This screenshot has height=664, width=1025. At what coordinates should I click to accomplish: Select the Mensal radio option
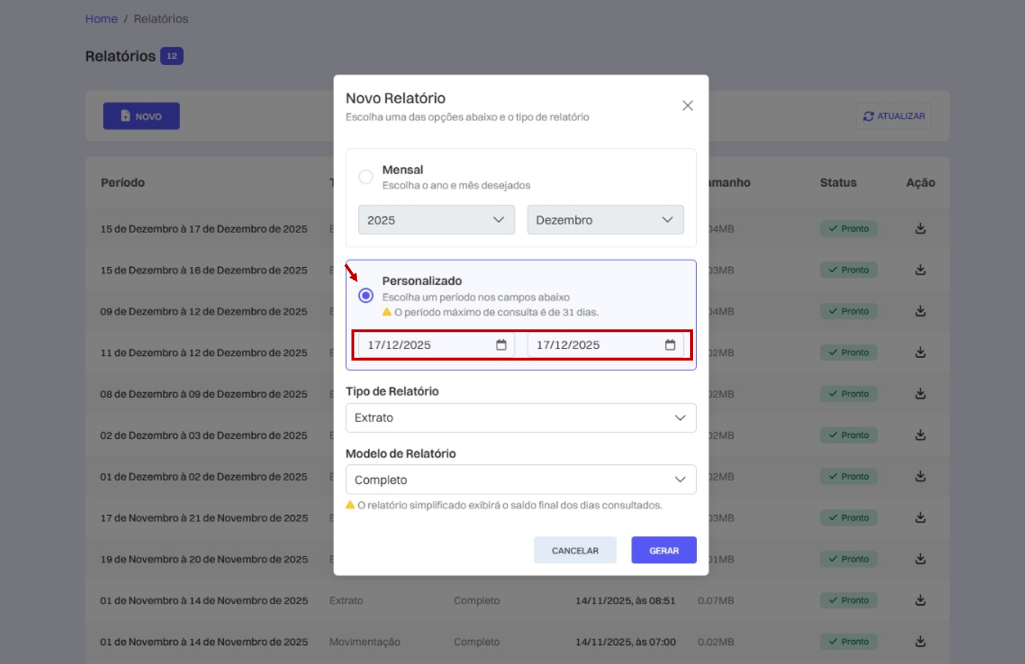click(366, 177)
